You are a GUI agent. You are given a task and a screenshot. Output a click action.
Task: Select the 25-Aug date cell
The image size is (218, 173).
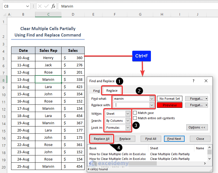(23, 166)
